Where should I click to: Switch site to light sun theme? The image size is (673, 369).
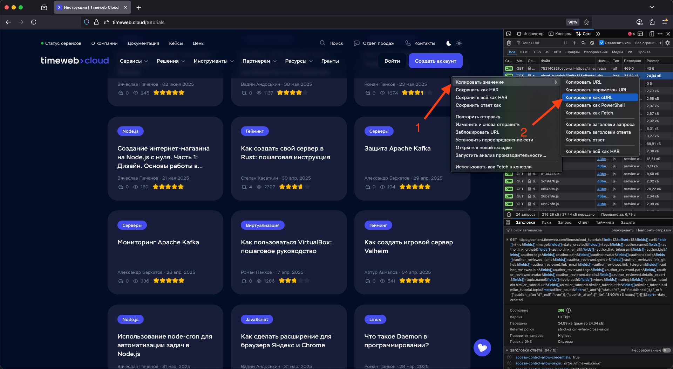(x=459, y=43)
